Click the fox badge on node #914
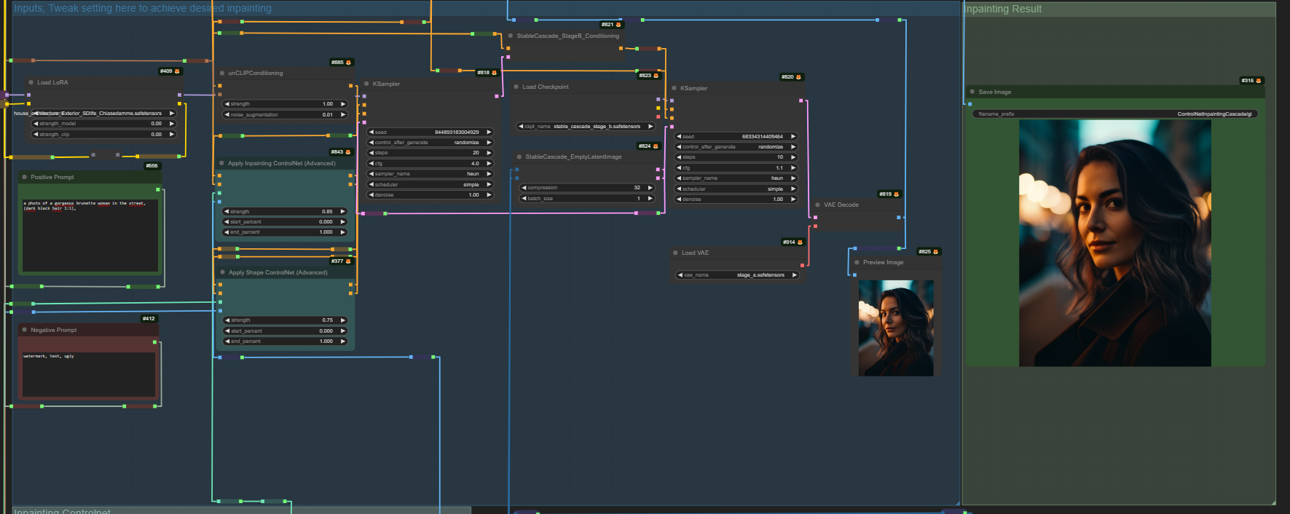The image size is (1290, 514). [800, 242]
